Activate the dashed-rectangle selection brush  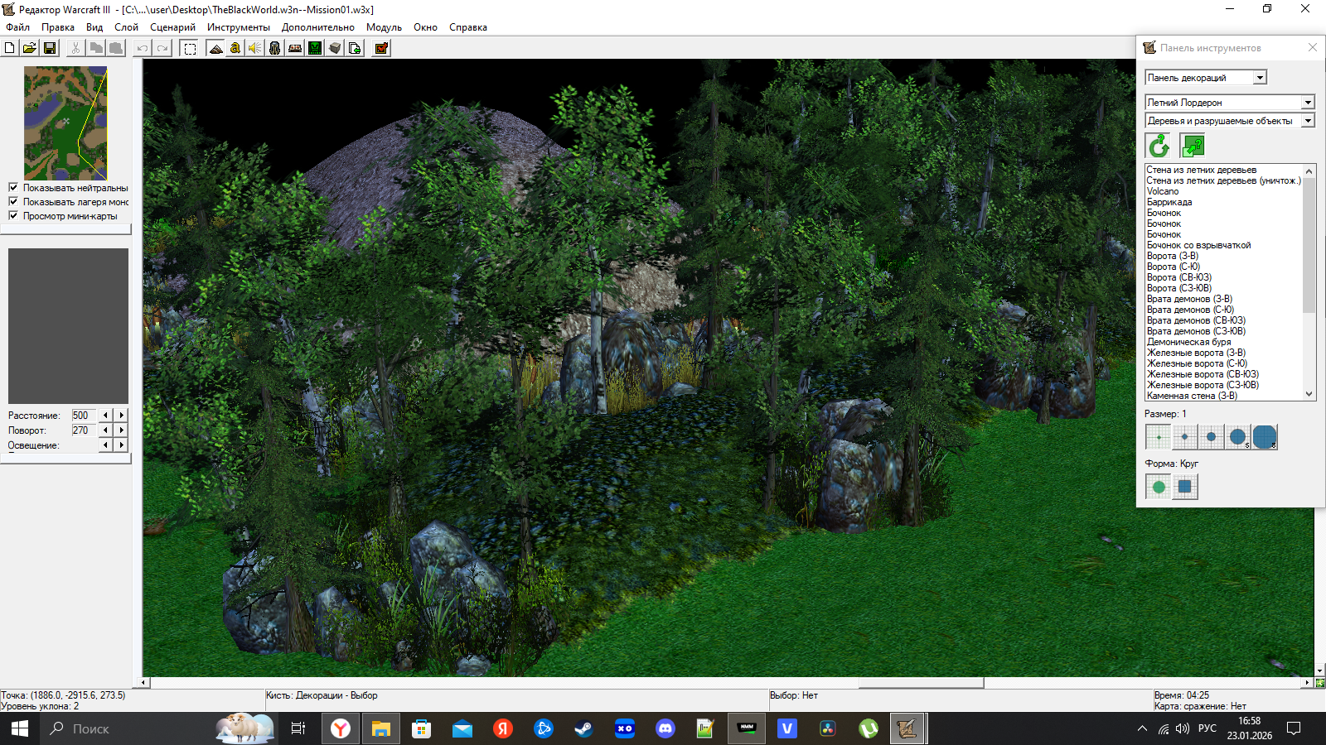(190, 48)
